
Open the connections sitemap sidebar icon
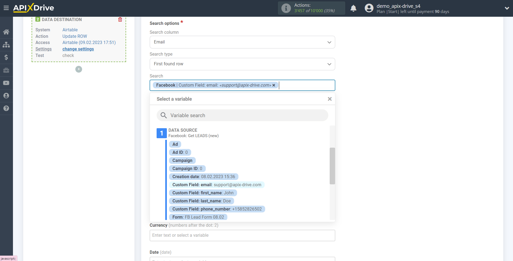(x=6, y=45)
